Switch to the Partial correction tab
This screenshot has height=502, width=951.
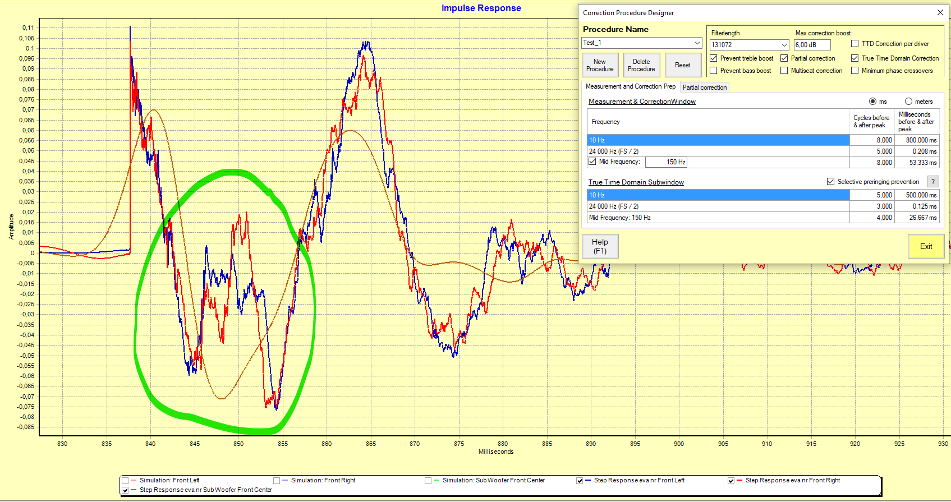705,87
